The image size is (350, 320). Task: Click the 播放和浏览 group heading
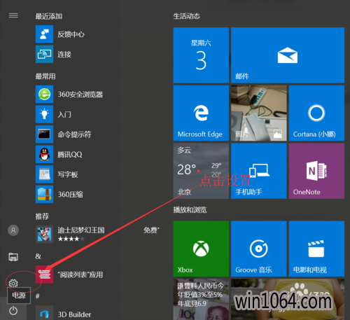(x=190, y=210)
